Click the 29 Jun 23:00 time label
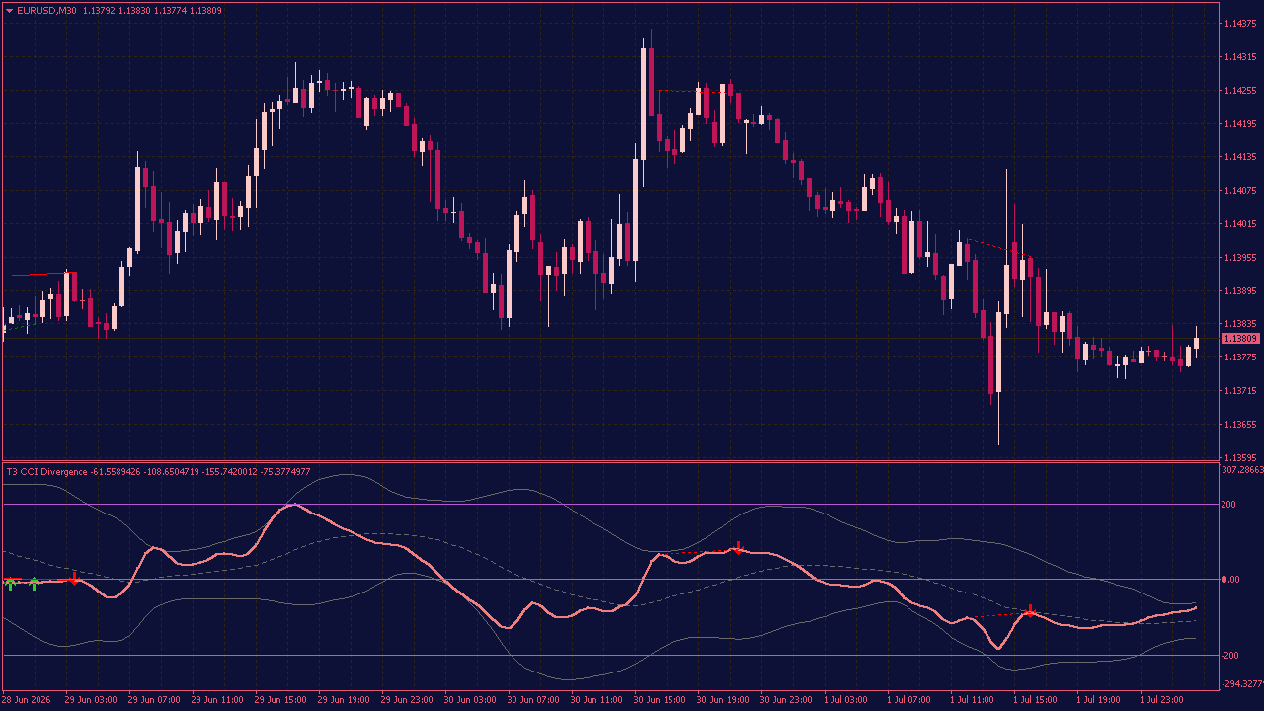 coord(407,699)
